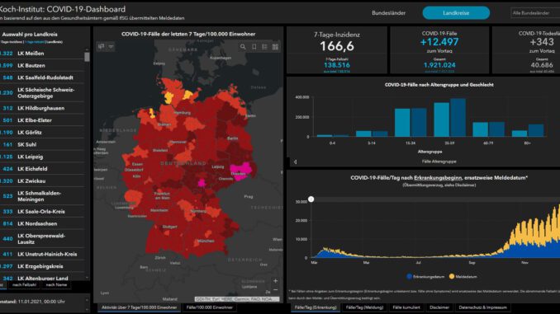Expand the dropdown arrow beside the map extent icon

(111, 46)
